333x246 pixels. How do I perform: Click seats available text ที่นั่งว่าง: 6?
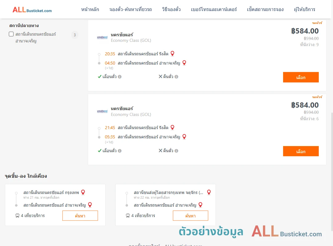(x=309, y=119)
